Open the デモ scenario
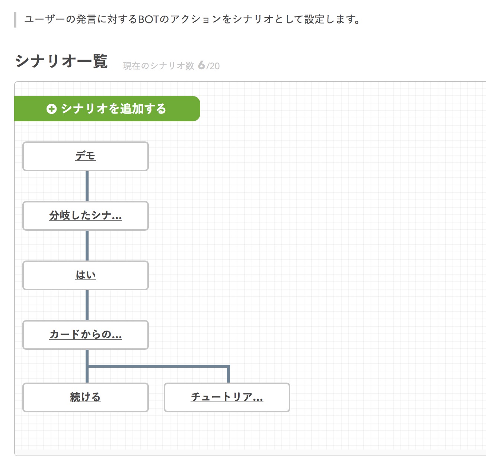Viewport: 486px width, 457px height. pyautogui.click(x=86, y=156)
